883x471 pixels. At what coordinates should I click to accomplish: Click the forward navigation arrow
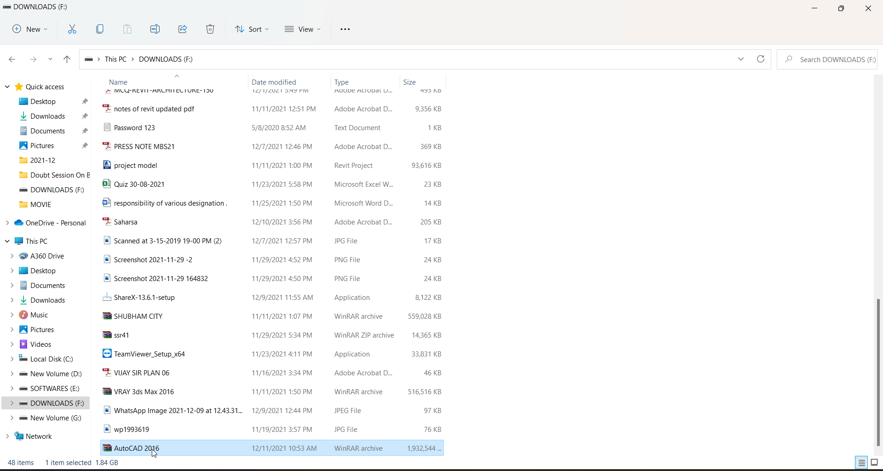pos(33,59)
